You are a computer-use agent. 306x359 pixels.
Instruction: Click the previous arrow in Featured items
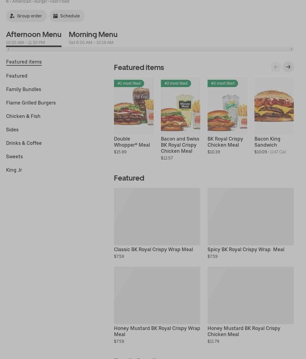pyautogui.click(x=276, y=67)
